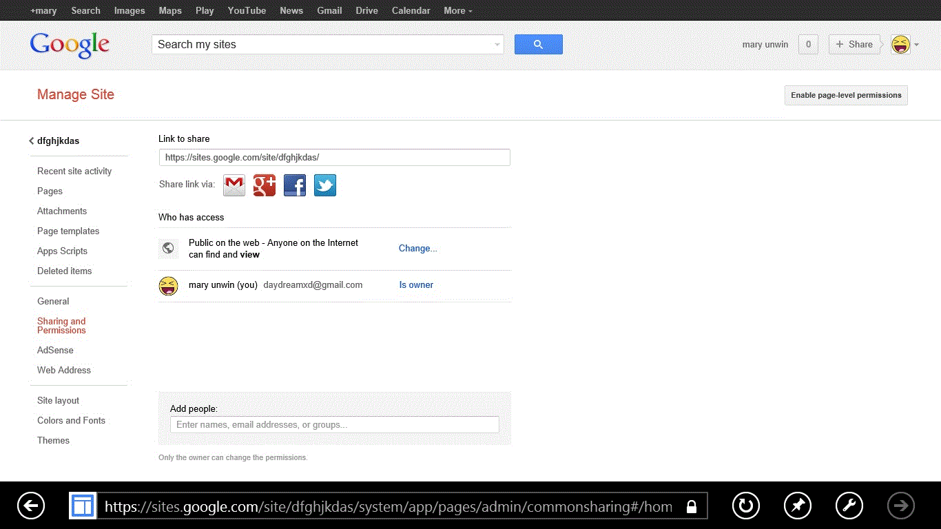Click Enable page-level permissions button
Image resolution: width=941 pixels, height=529 pixels.
(x=846, y=95)
